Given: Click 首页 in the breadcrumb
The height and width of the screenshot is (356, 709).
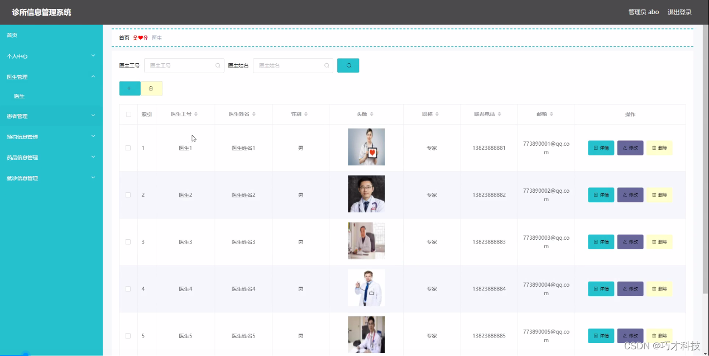Looking at the screenshot, I should click(124, 37).
